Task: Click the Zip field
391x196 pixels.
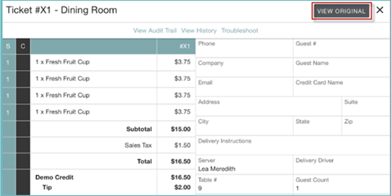Action: click(x=365, y=126)
